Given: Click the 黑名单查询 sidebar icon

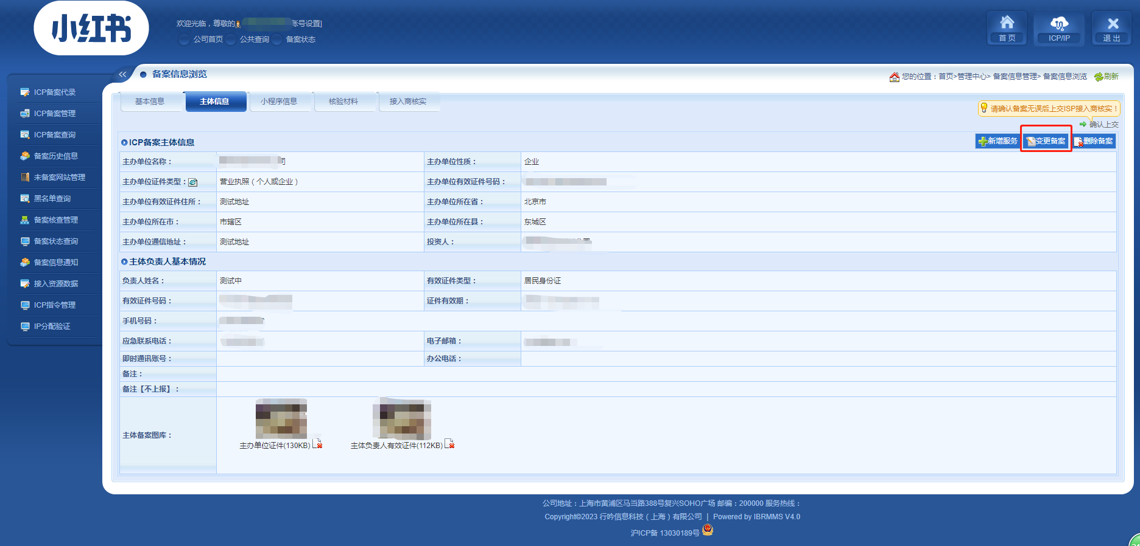Looking at the screenshot, I should pyautogui.click(x=25, y=199).
